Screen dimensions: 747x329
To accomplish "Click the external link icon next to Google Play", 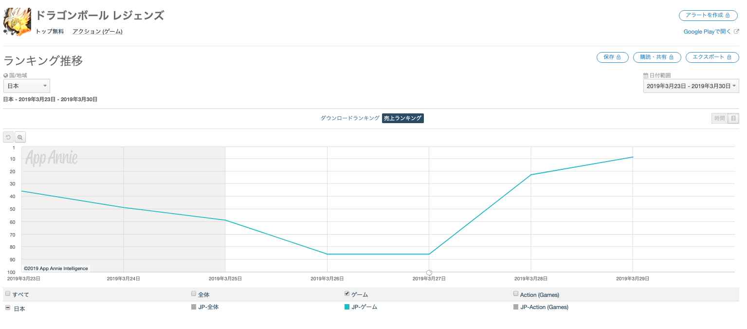I will (736, 31).
